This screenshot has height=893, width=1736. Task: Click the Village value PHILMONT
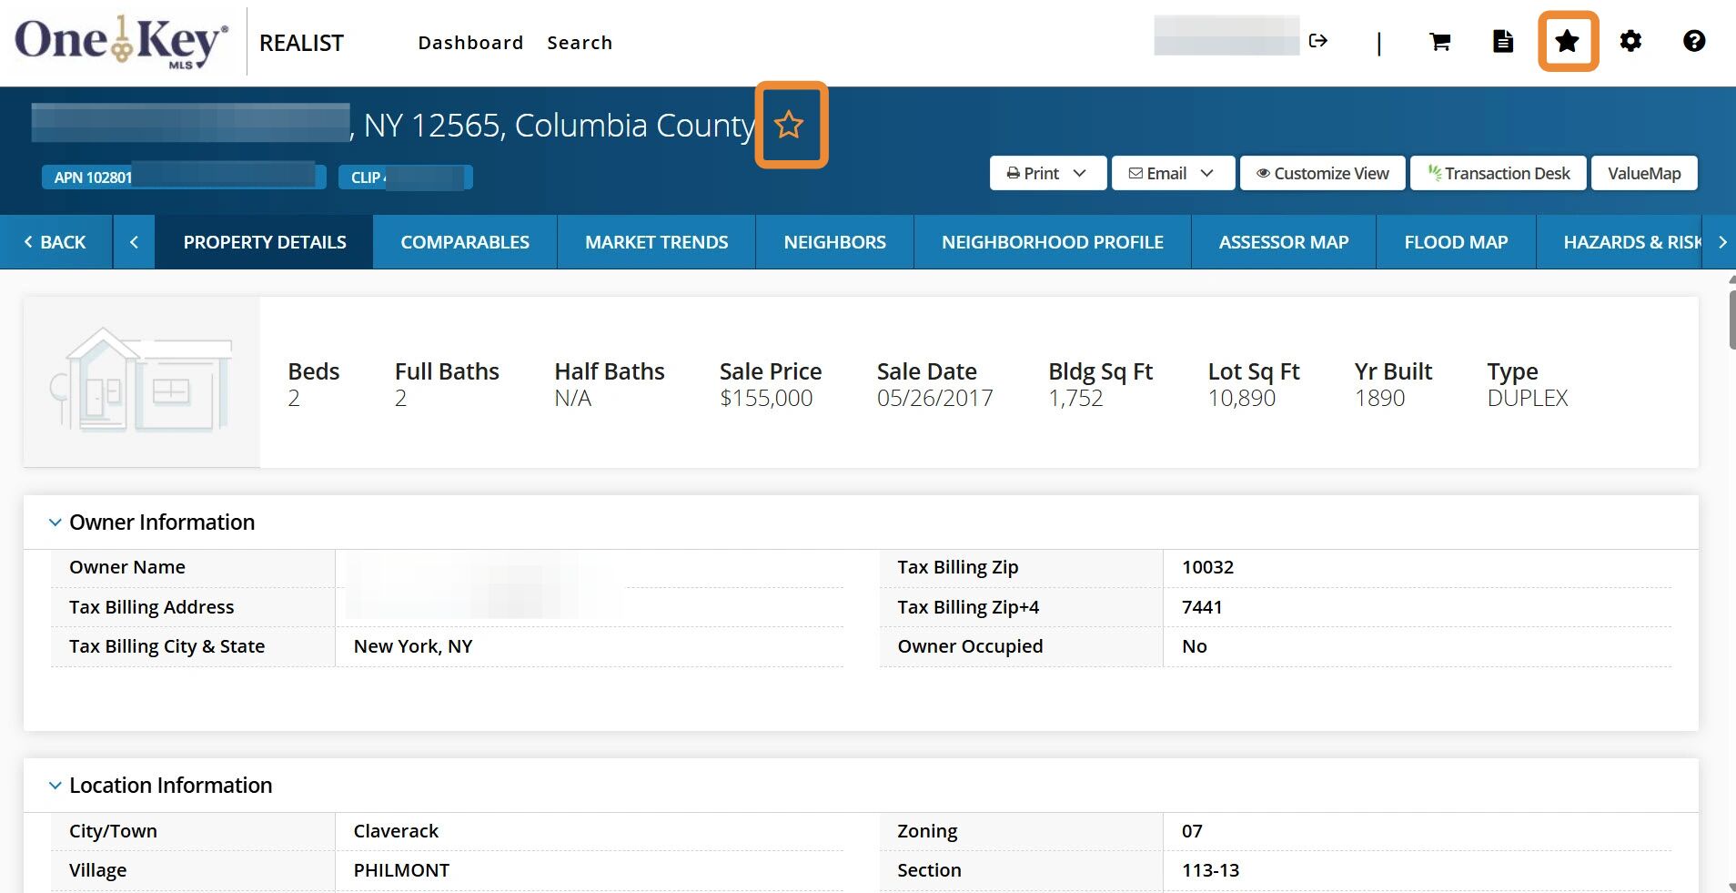tap(401, 870)
